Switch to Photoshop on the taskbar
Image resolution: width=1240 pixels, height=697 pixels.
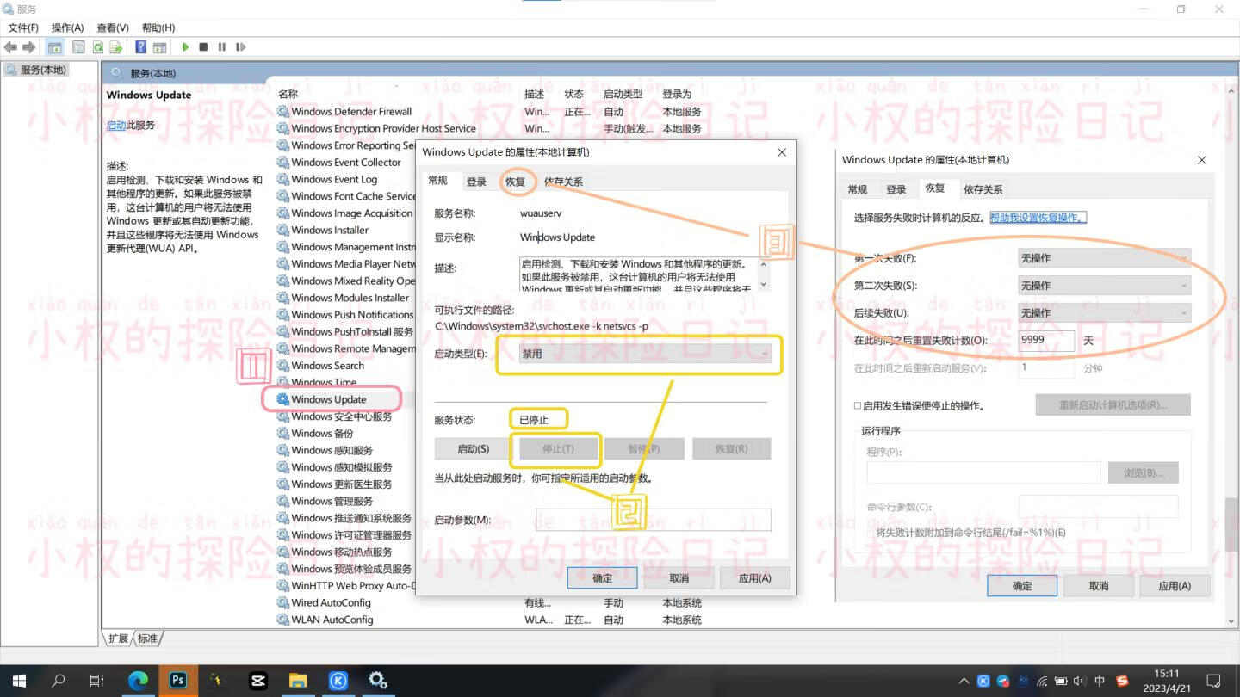coord(177,681)
